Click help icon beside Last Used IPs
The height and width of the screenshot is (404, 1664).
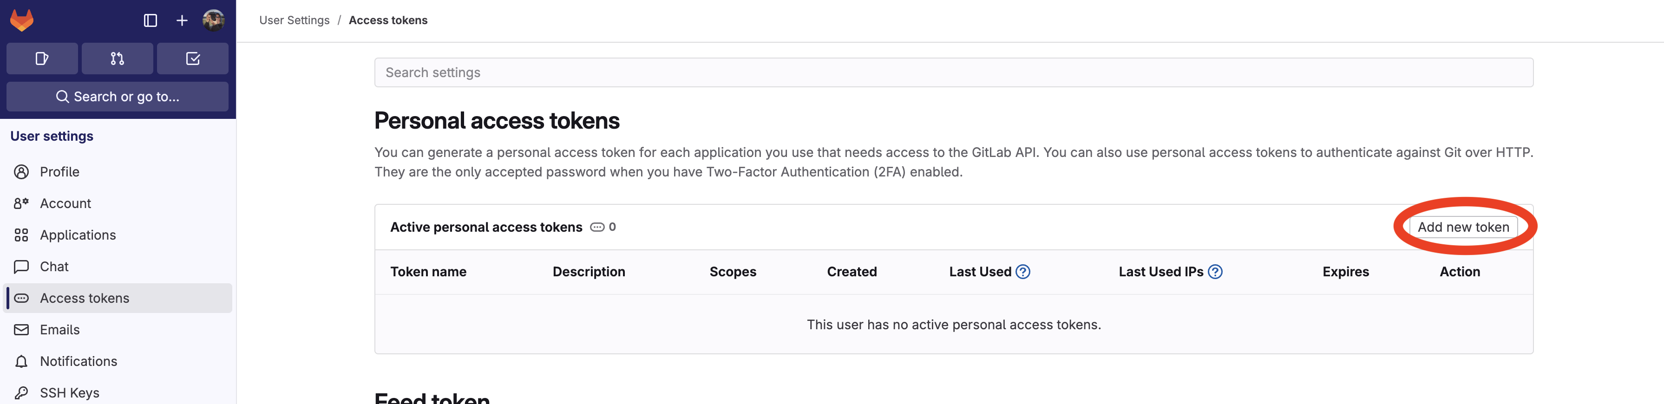coord(1214,272)
